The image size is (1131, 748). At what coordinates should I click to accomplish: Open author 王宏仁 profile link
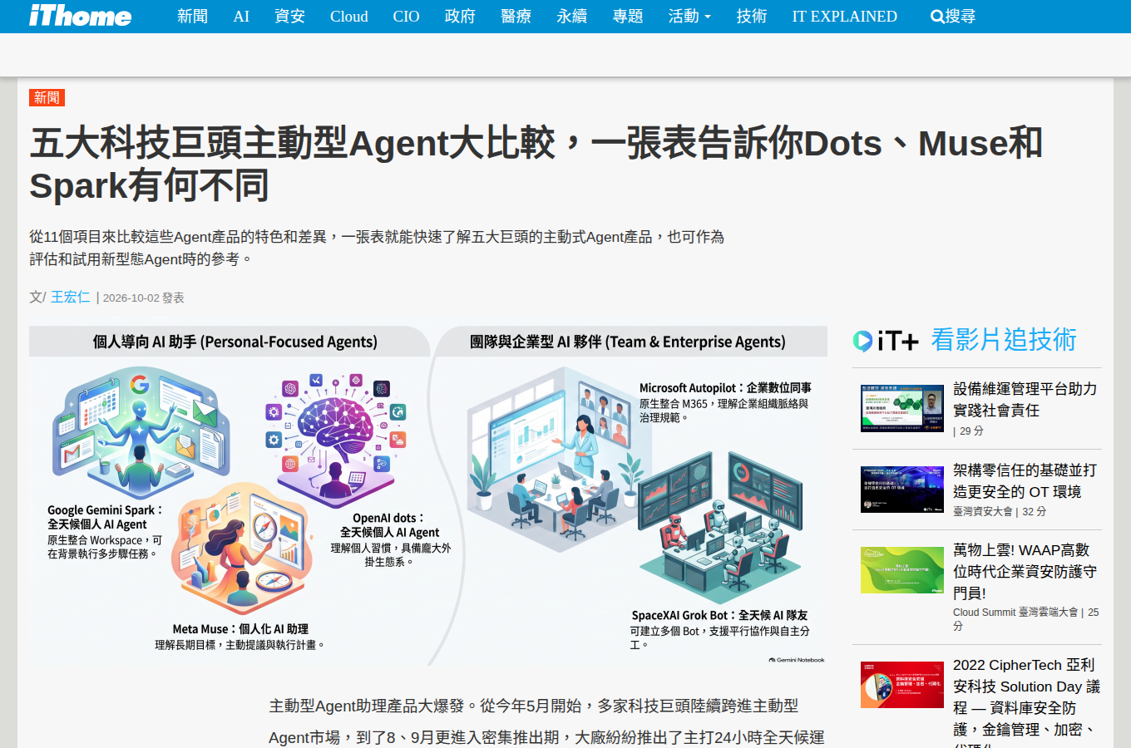[71, 297]
